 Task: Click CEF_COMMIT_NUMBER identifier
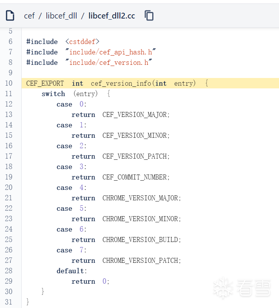tap(135, 177)
